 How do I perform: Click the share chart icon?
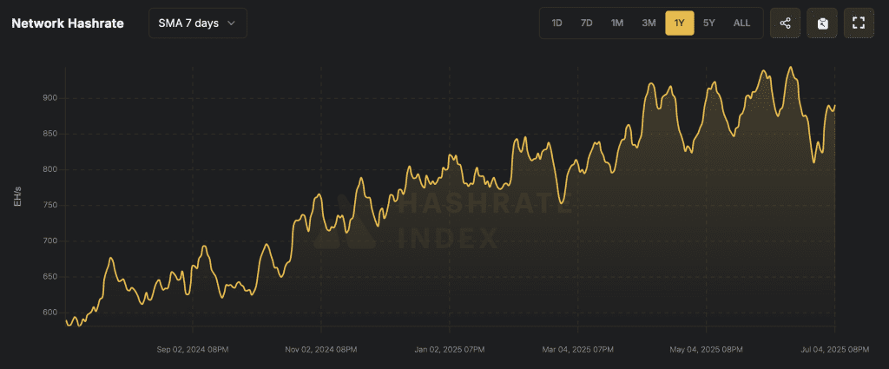pos(785,23)
